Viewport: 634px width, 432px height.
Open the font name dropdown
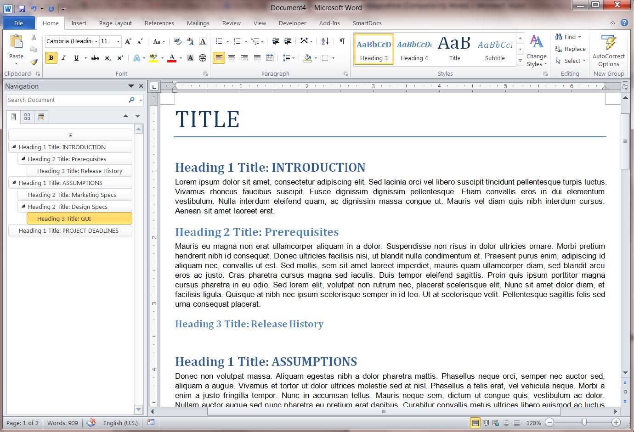tap(96, 41)
